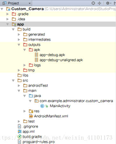Select the proguard-rules.pro file name

pos(38,142)
